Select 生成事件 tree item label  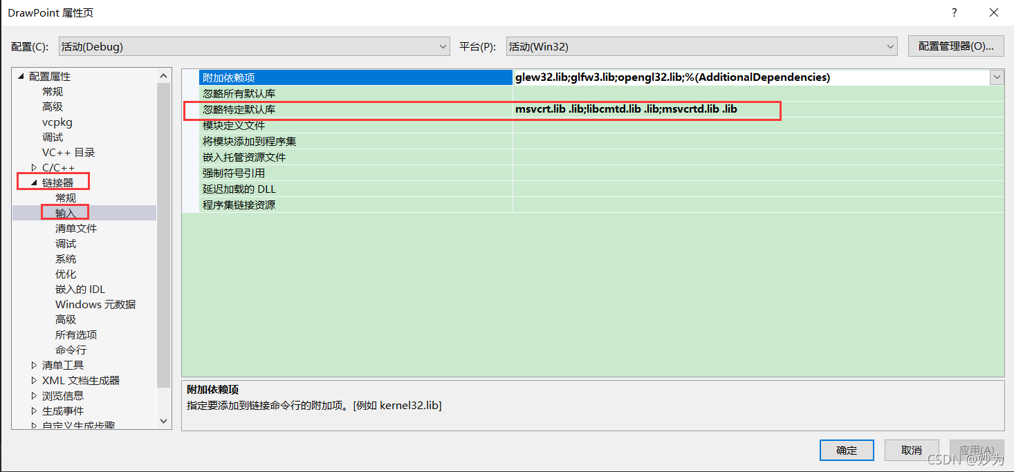pos(63,411)
